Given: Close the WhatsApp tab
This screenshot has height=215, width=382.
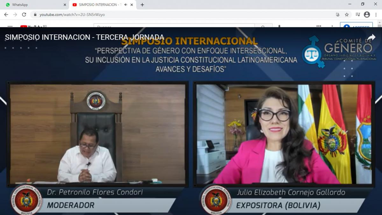Looking at the screenshot, I should coord(65,5).
